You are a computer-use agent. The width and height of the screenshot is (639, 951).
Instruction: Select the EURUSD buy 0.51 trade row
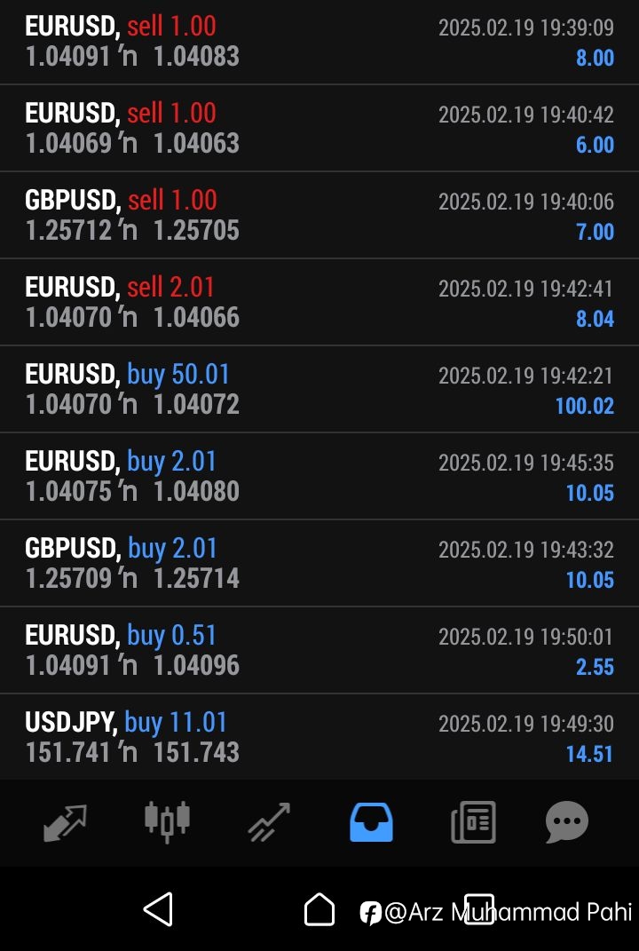319,650
